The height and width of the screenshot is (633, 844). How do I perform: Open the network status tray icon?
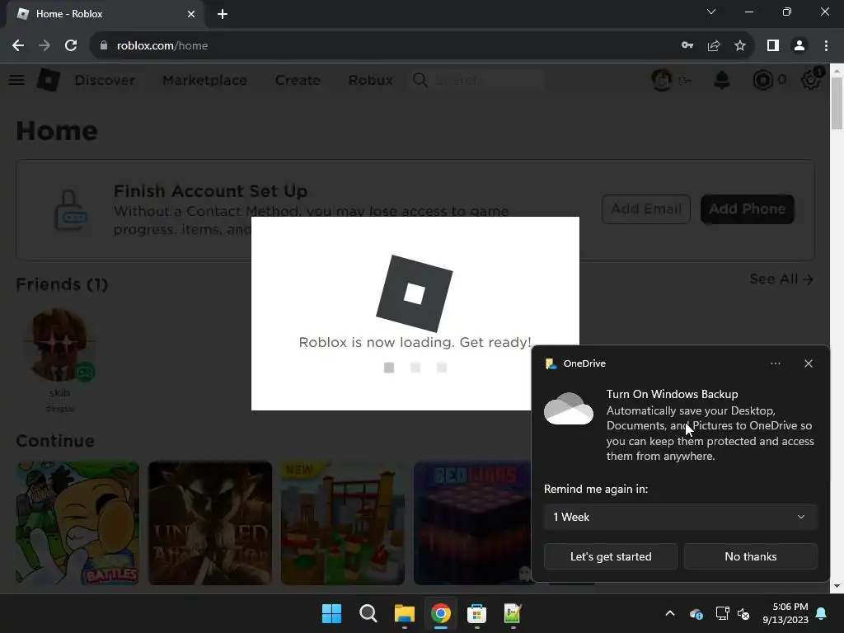(722, 613)
